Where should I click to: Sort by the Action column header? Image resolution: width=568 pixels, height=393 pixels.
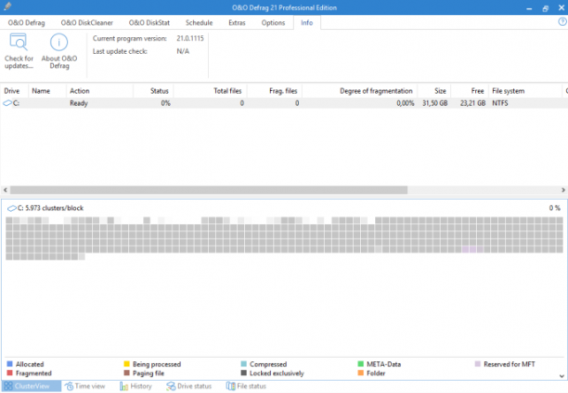pos(99,91)
